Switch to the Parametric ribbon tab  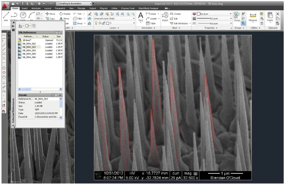tap(60, 8)
